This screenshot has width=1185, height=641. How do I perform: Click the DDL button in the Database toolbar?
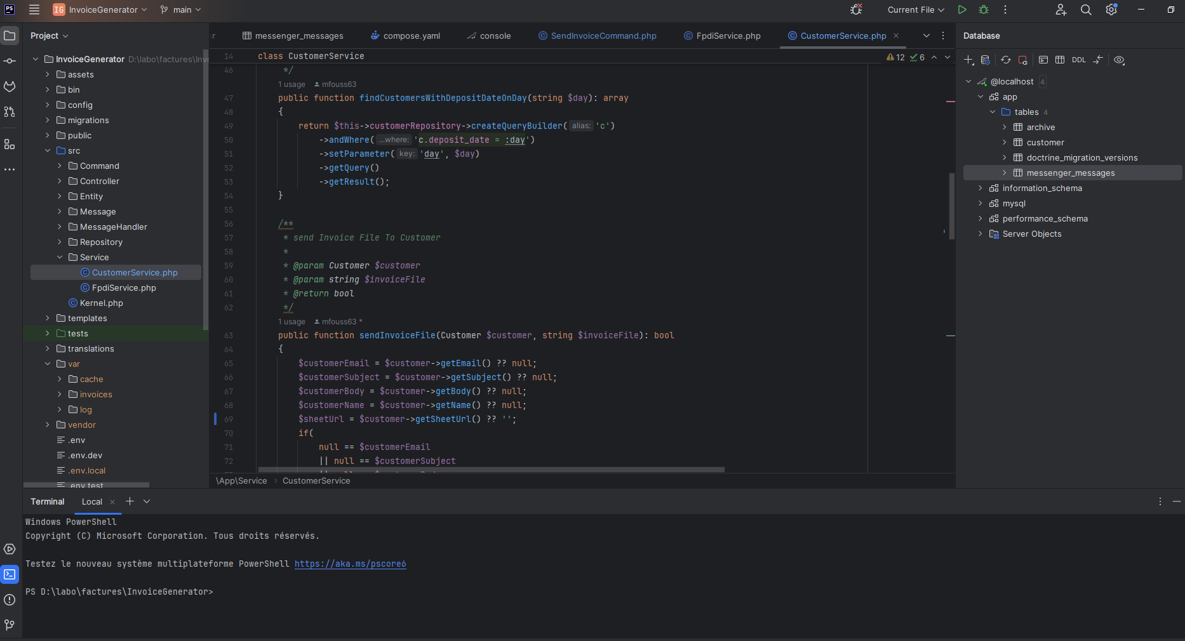coord(1078,60)
